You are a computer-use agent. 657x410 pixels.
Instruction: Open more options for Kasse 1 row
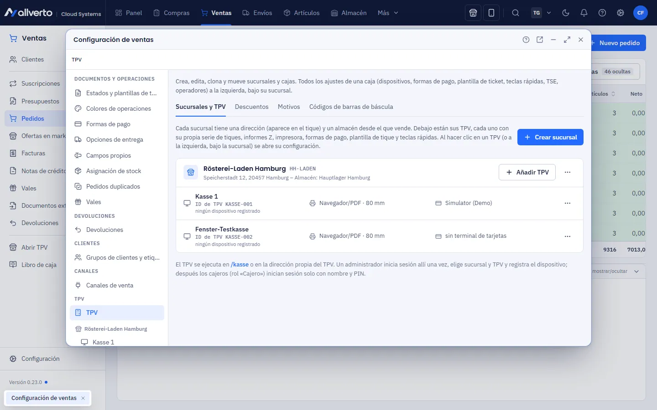pyautogui.click(x=568, y=203)
